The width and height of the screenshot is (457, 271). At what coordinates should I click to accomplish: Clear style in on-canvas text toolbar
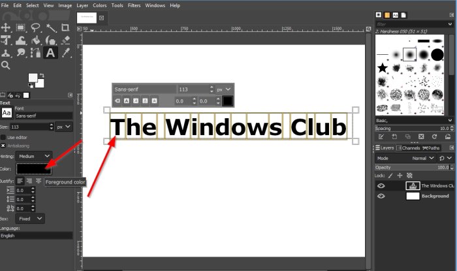point(117,101)
